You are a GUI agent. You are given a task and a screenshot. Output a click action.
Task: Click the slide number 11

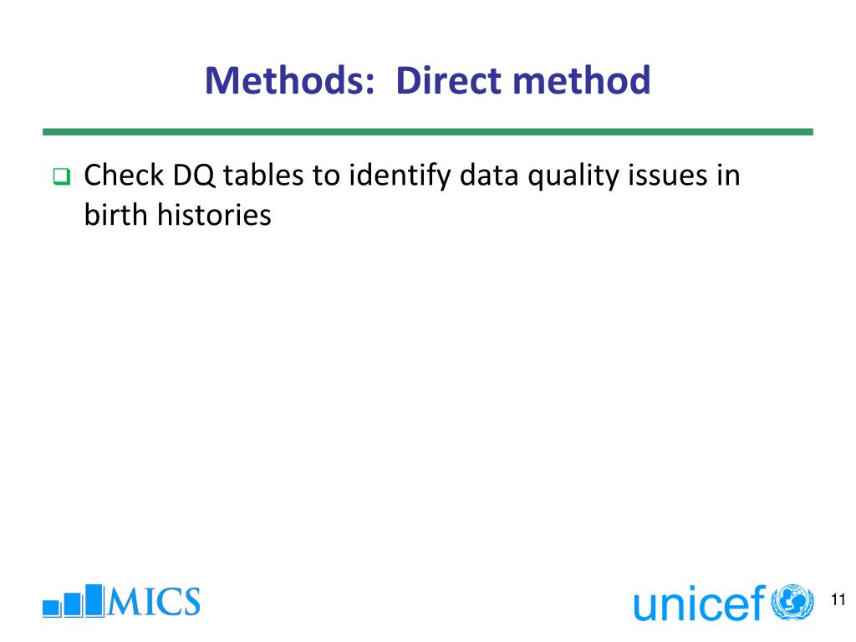coord(838,600)
